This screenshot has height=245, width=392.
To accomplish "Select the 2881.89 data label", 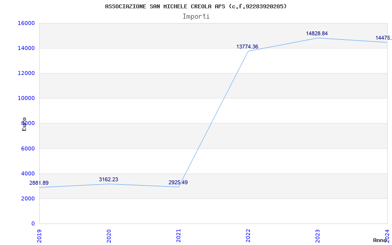I will (x=39, y=183).
